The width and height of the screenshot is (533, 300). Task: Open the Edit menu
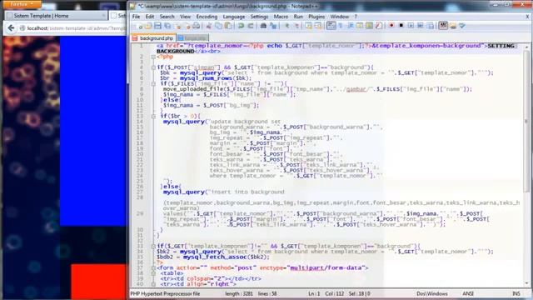[150, 17]
